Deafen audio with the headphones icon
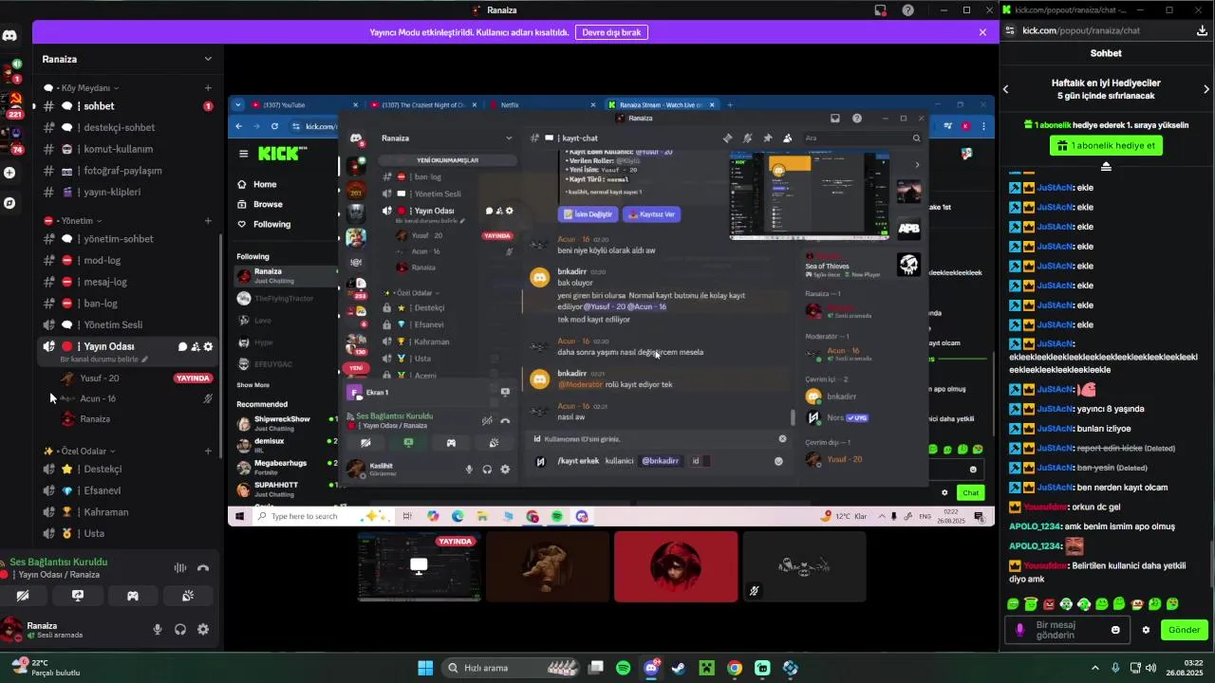The image size is (1215, 683). tap(180, 629)
